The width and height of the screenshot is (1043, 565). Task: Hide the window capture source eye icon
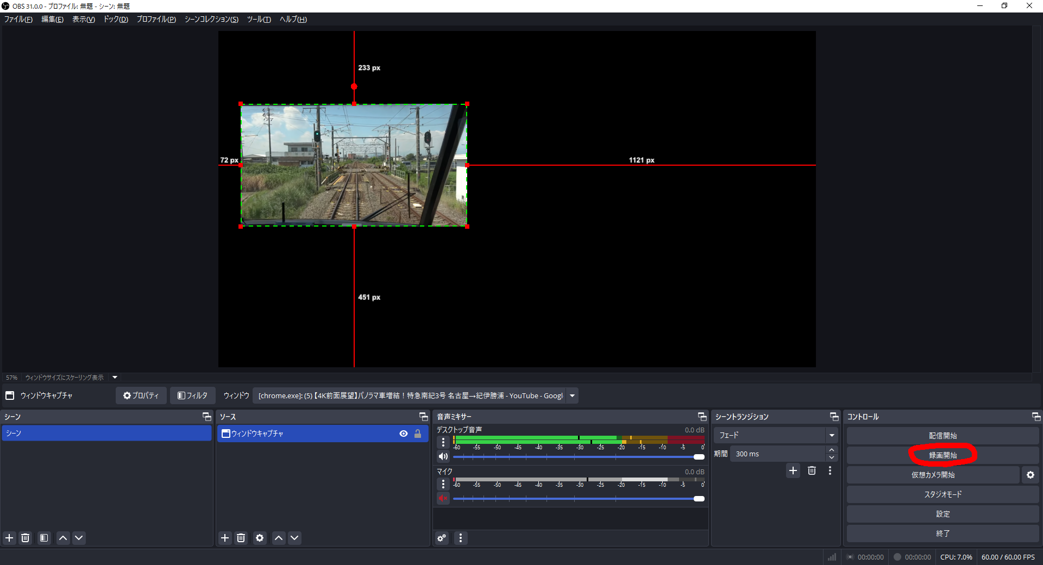coord(404,434)
